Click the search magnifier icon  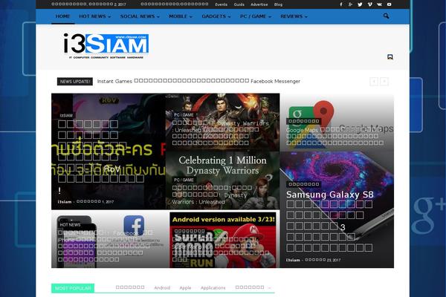pos(386,16)
